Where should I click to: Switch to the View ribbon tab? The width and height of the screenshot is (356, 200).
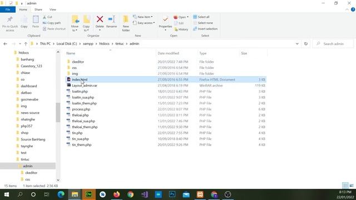pos(53,9)
